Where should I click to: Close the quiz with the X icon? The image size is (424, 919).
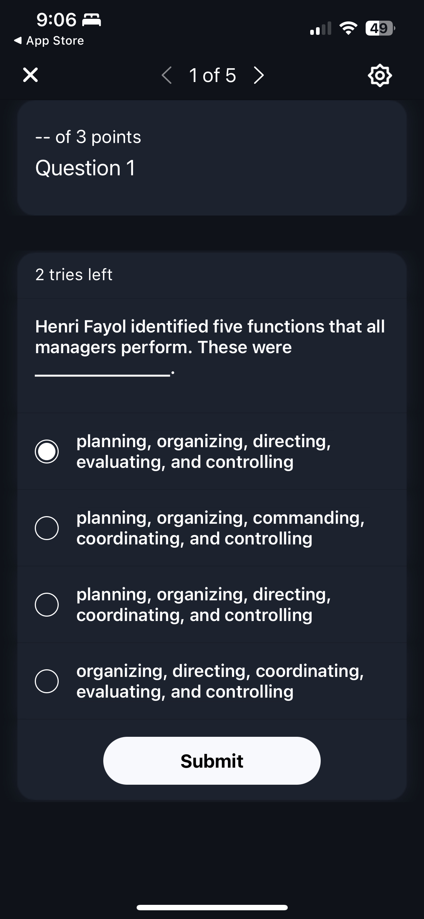[x=30, y=75]
